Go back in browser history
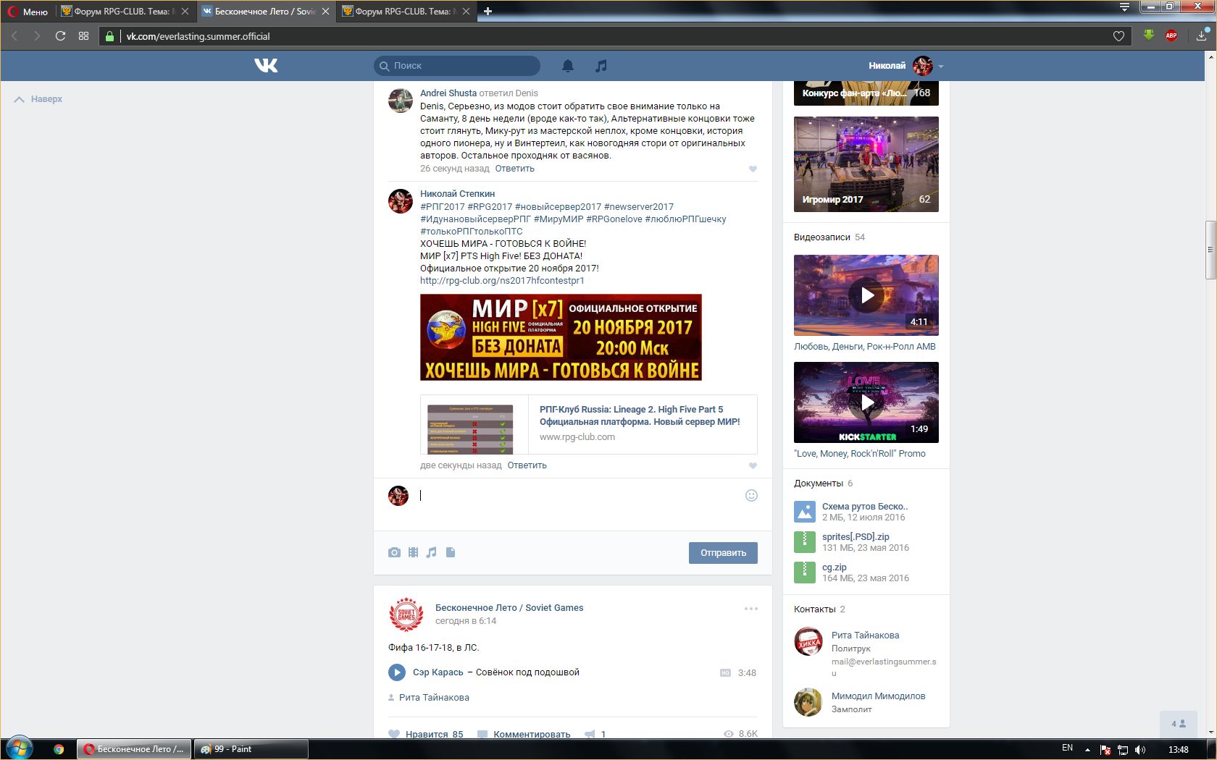The image size is (1217, 760). pos(14,36)
